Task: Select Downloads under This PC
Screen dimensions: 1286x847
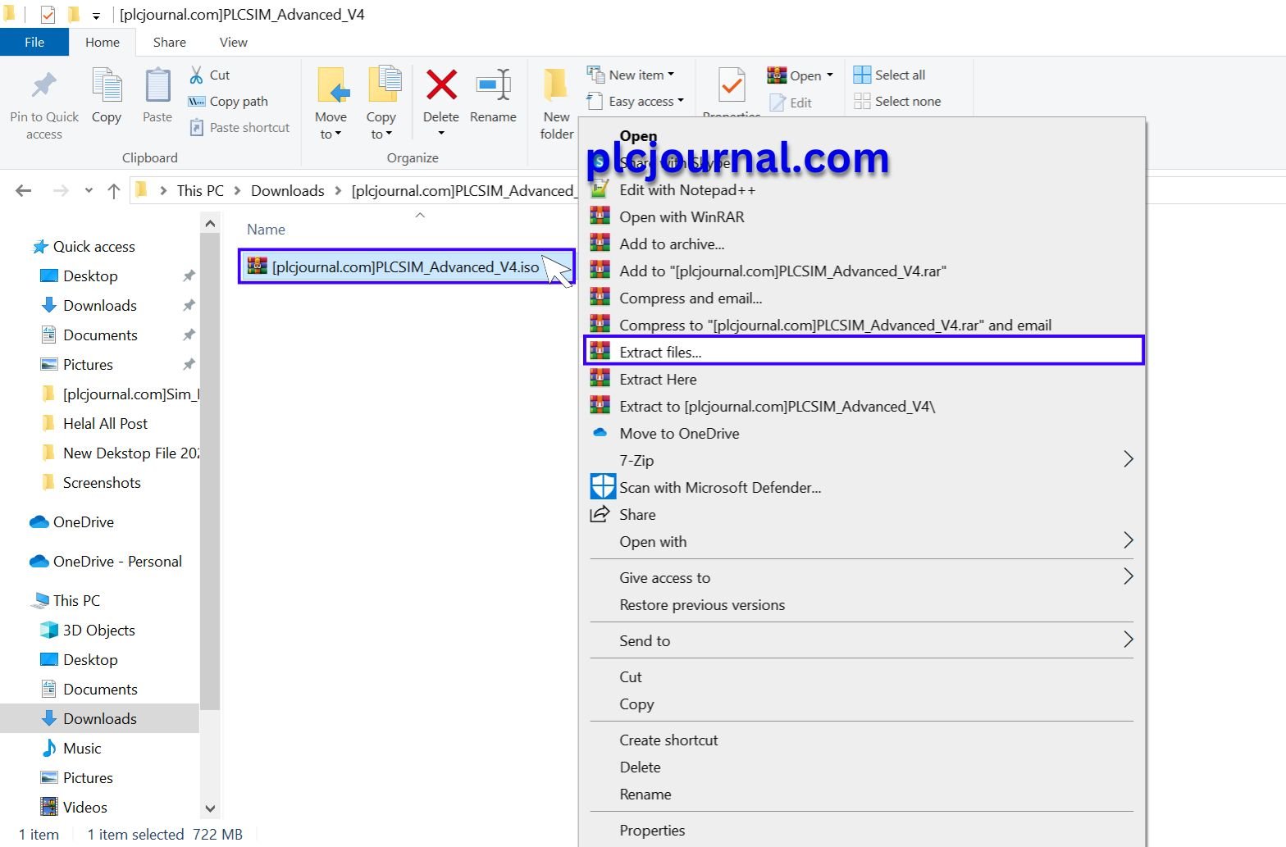Action: [x=100, y=718]
